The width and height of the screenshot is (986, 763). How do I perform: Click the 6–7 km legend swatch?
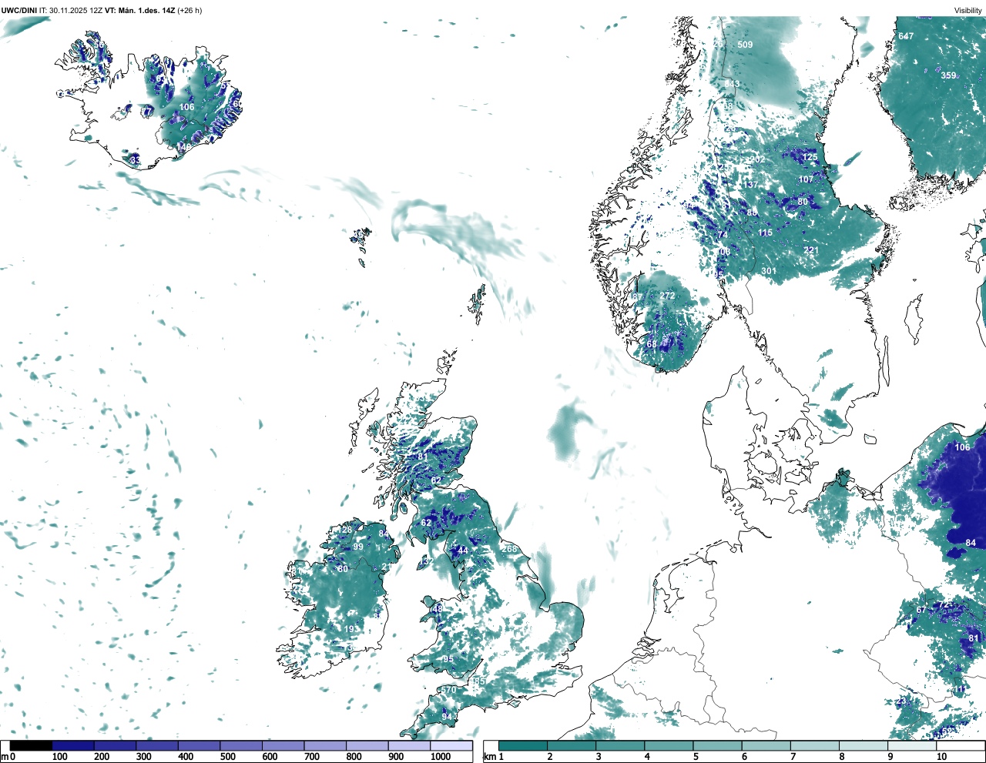tap(766, 745)
